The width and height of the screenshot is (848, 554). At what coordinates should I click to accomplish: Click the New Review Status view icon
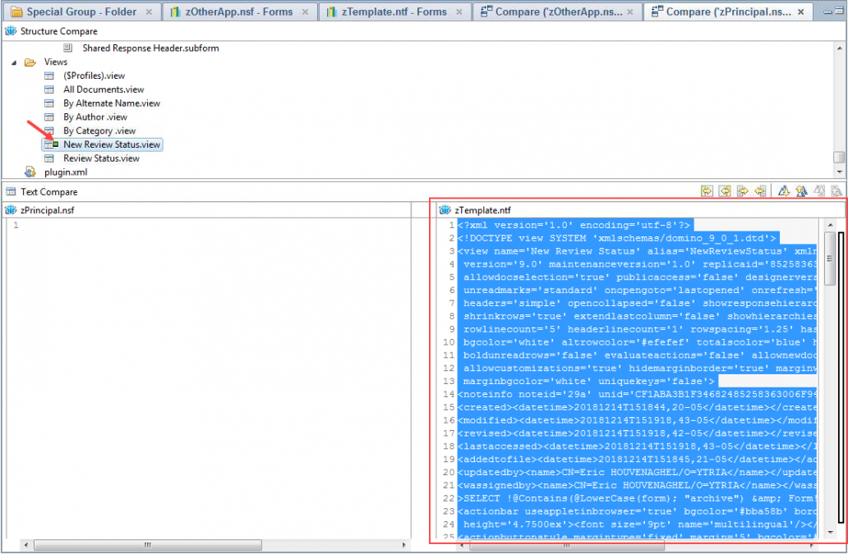click(x=52, y=144)
